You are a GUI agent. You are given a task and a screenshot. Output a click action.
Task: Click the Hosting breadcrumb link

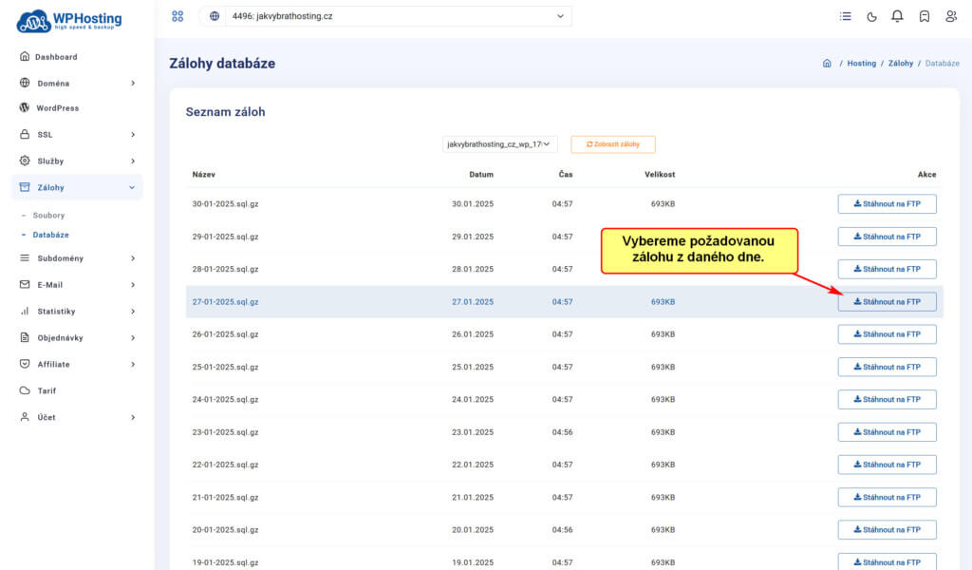(861, 64)
